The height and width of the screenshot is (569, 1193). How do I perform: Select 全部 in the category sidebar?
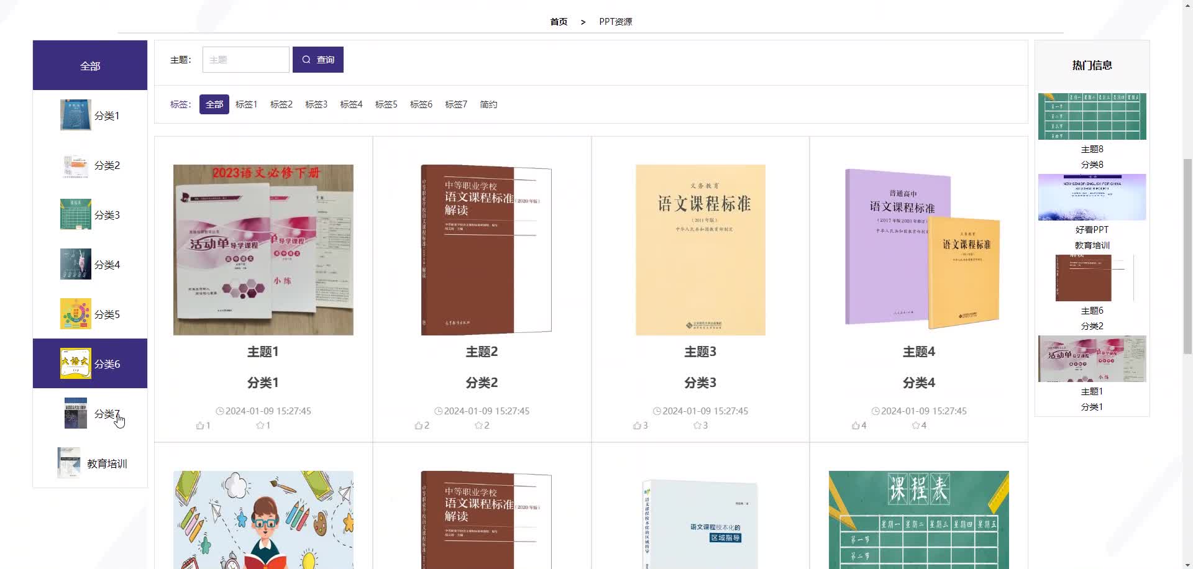click(90, 65)
